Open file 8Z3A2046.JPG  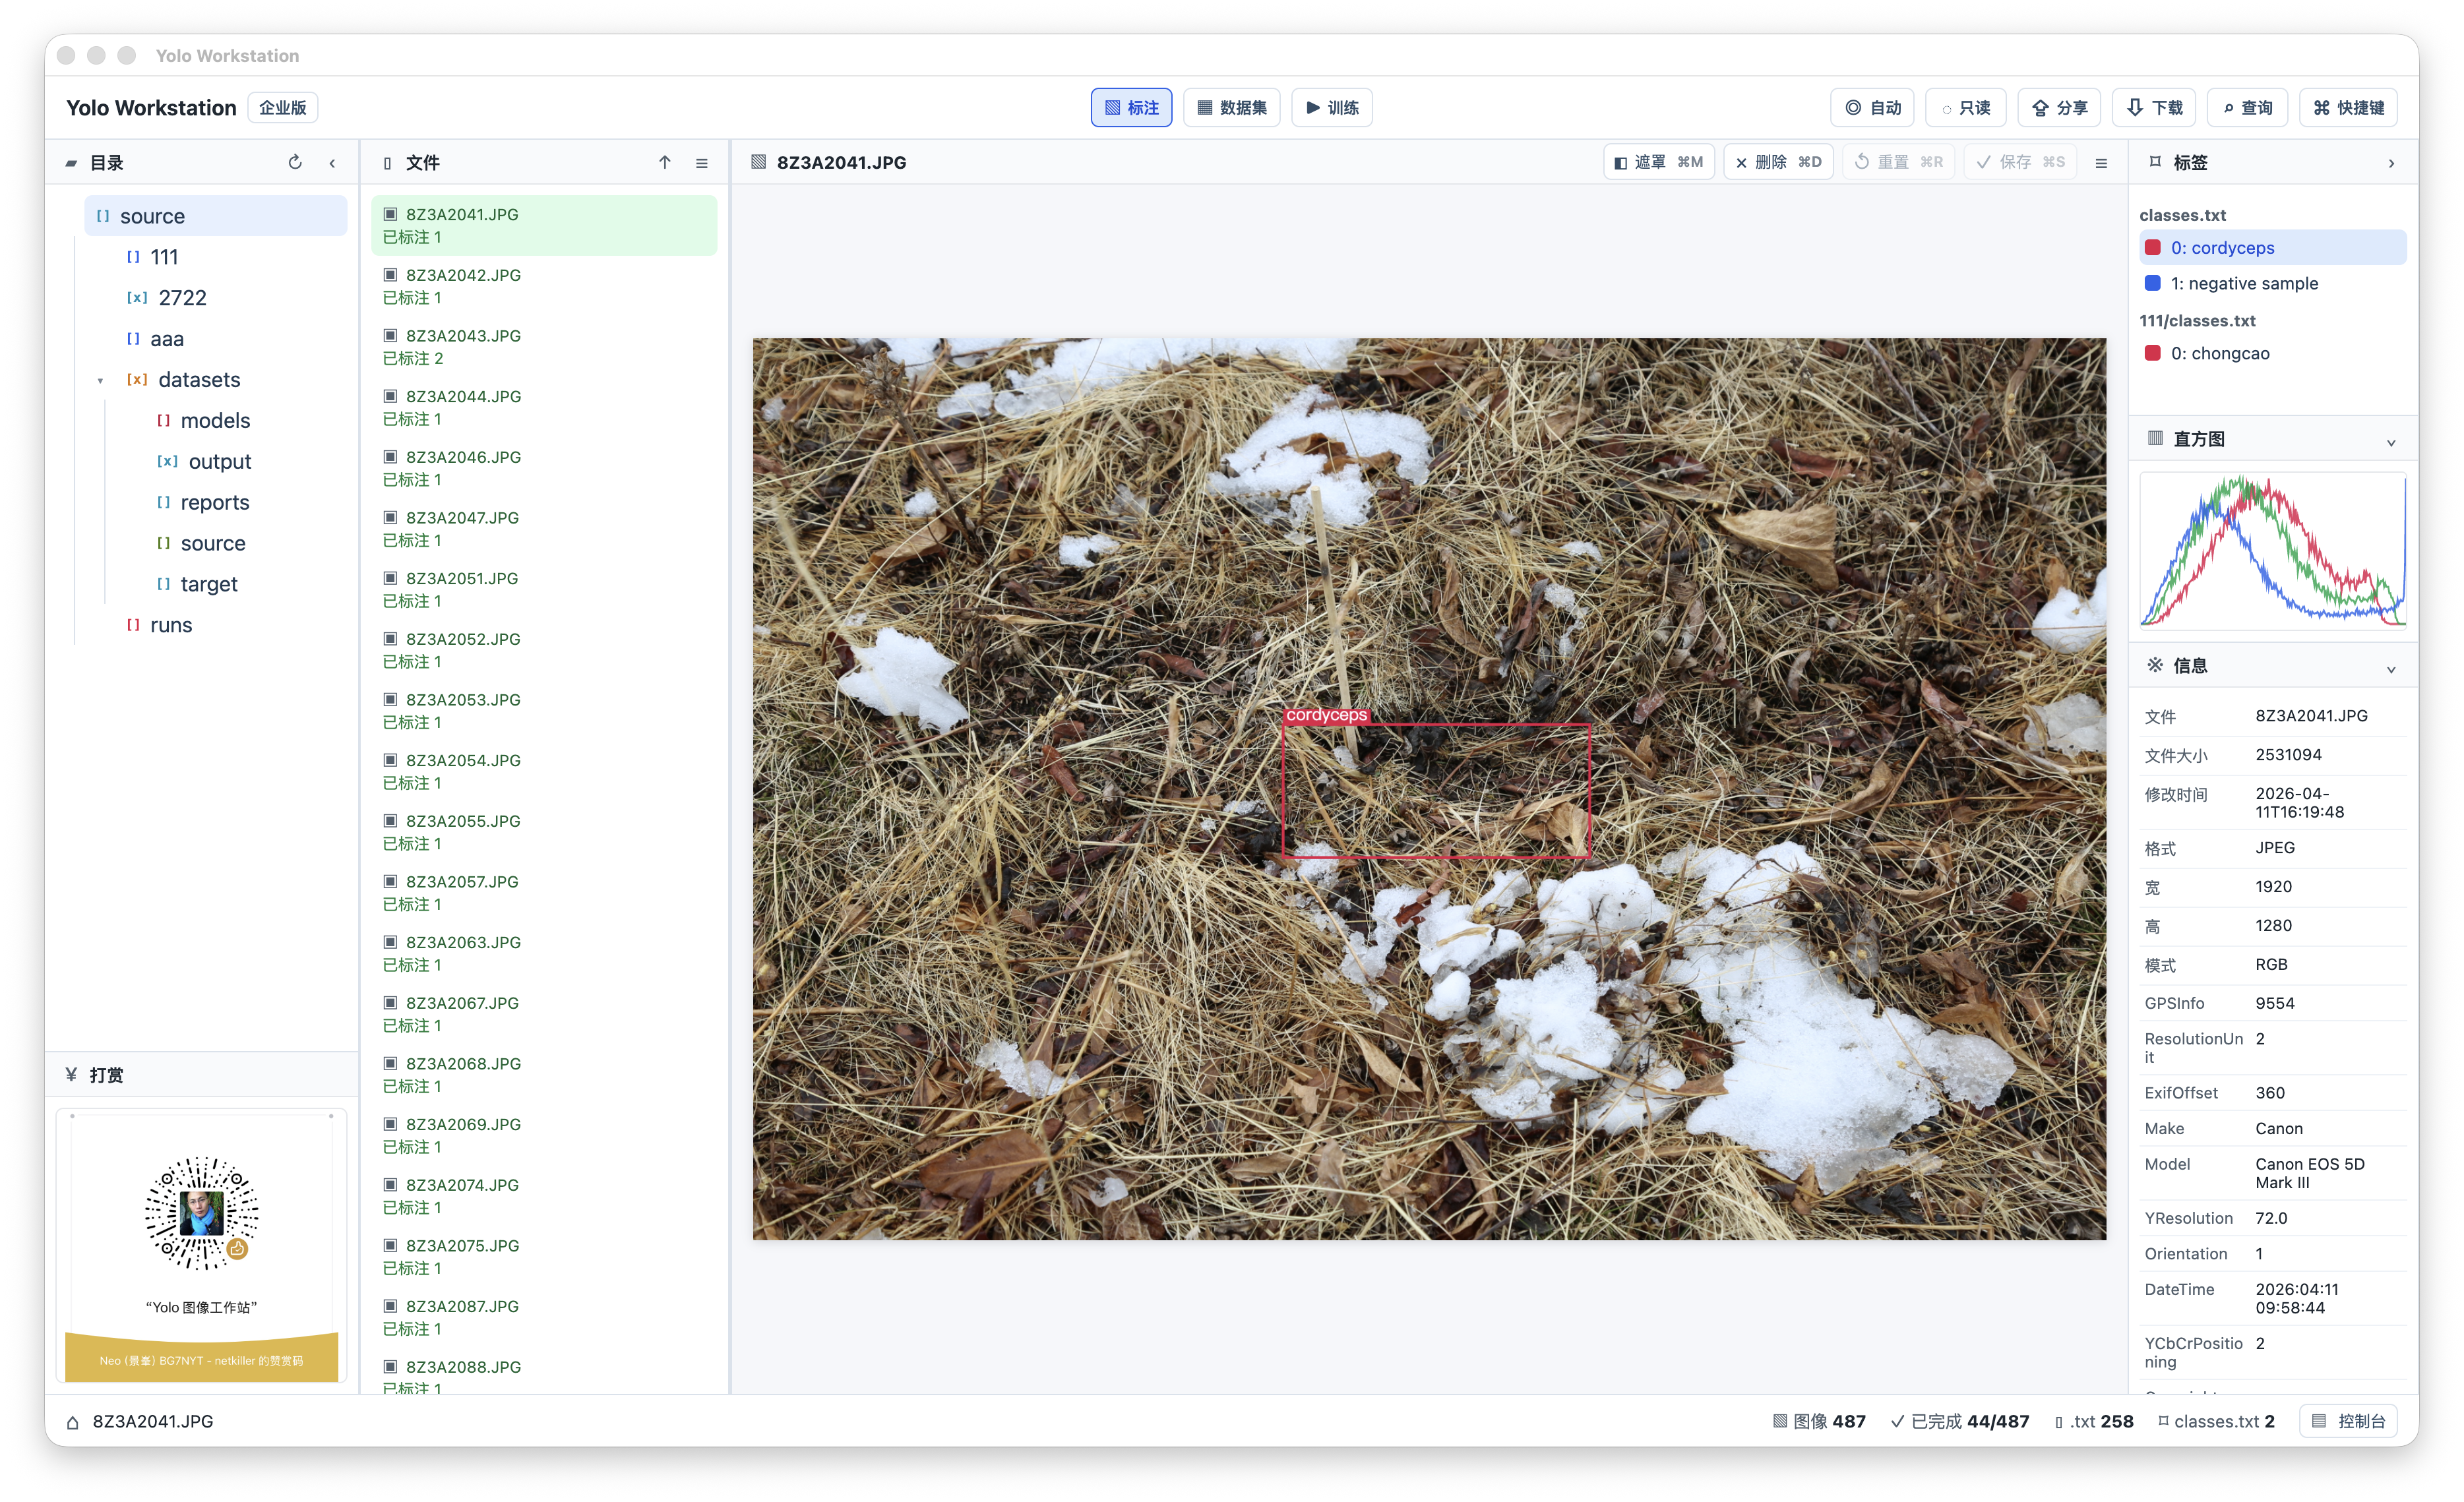coord(545,468)
